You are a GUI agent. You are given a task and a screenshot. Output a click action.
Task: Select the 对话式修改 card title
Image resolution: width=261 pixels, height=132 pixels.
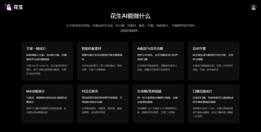pos(90,91)
